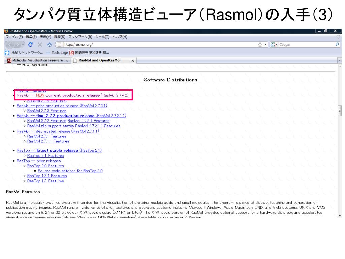345x259 pixels.
Task: Open the 表示(V) menu
Action: coord(45,37)
